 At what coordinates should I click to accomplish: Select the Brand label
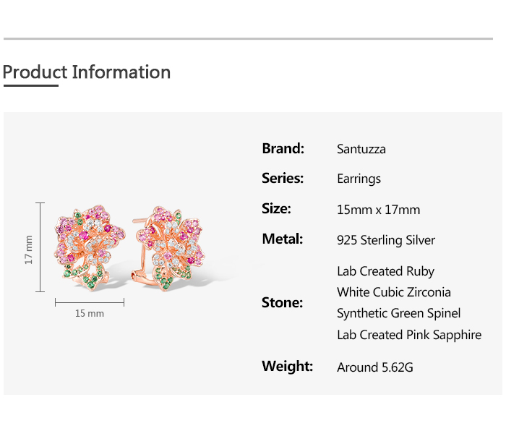[x=283, y=149]
